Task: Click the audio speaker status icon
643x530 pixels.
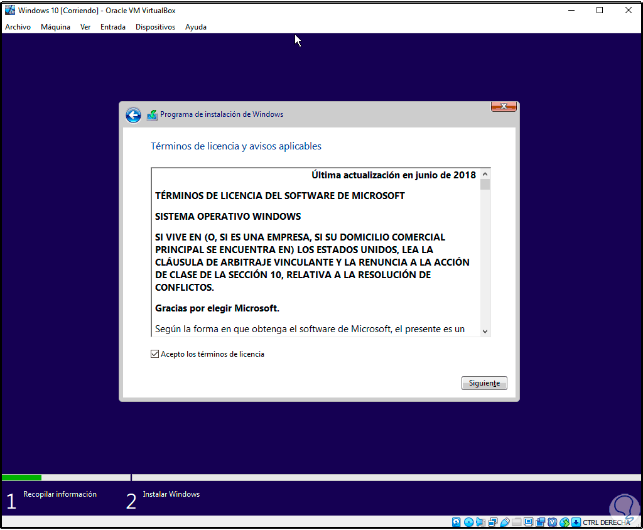Action: pos(480,522)
